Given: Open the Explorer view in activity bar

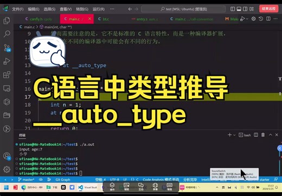Looking at the screenshot, I should pos(7,21).
